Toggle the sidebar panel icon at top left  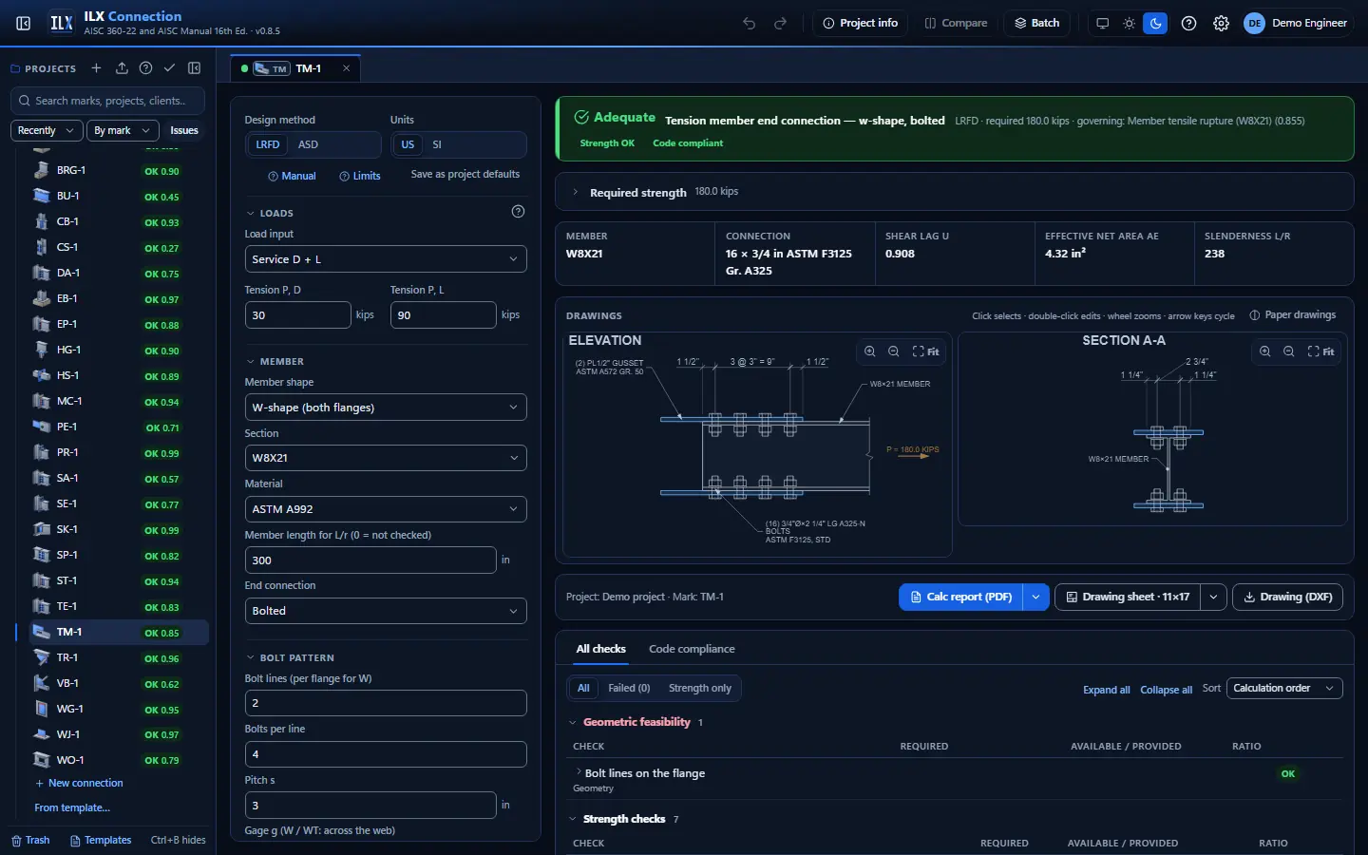[x=24, y=23]
